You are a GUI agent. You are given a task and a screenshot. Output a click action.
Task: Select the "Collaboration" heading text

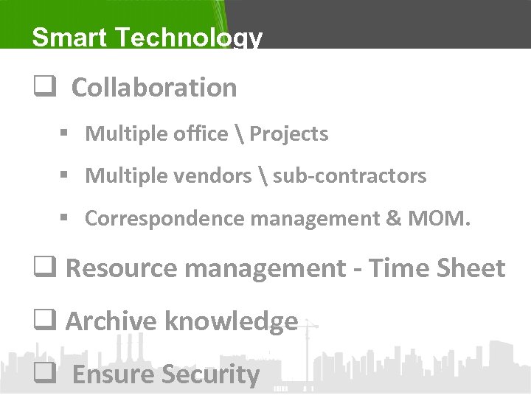(x=154, y=88)
